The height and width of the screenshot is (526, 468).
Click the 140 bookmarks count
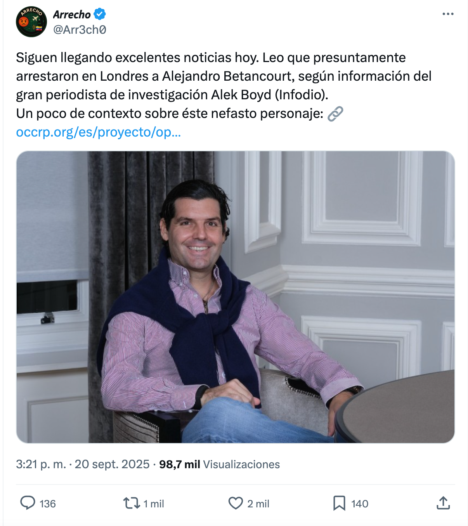pyautogui.click(x=360, y=504)
